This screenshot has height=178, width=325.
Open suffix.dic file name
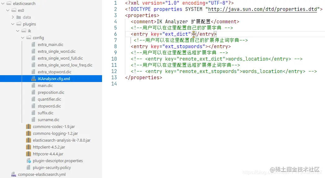click(46, 113)
